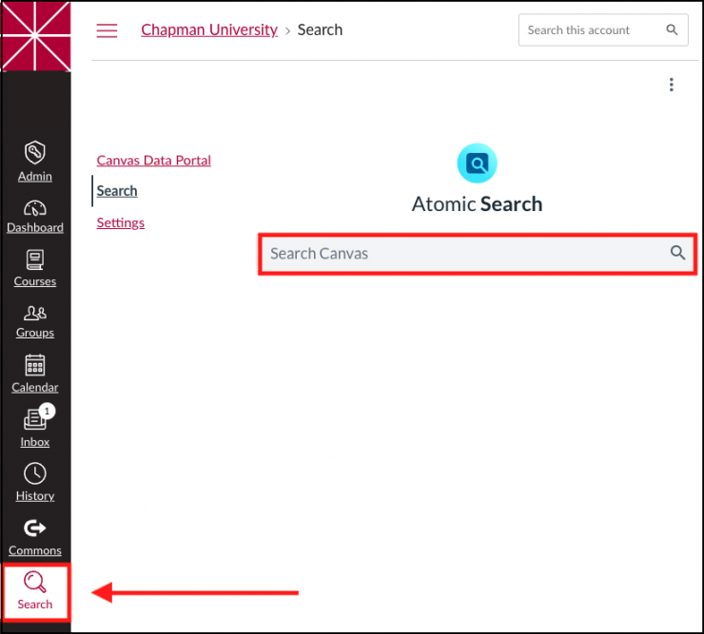Select the Search item in account menu
Viewport: 704px width, 634px height.
click(117, 191)
